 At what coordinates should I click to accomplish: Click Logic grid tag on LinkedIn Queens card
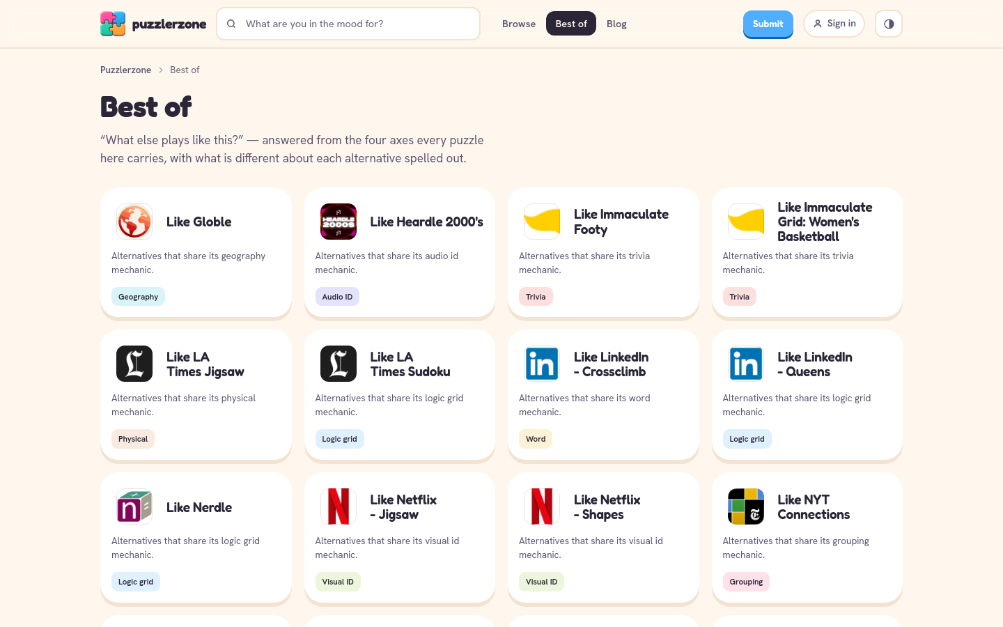coord(747,439)
